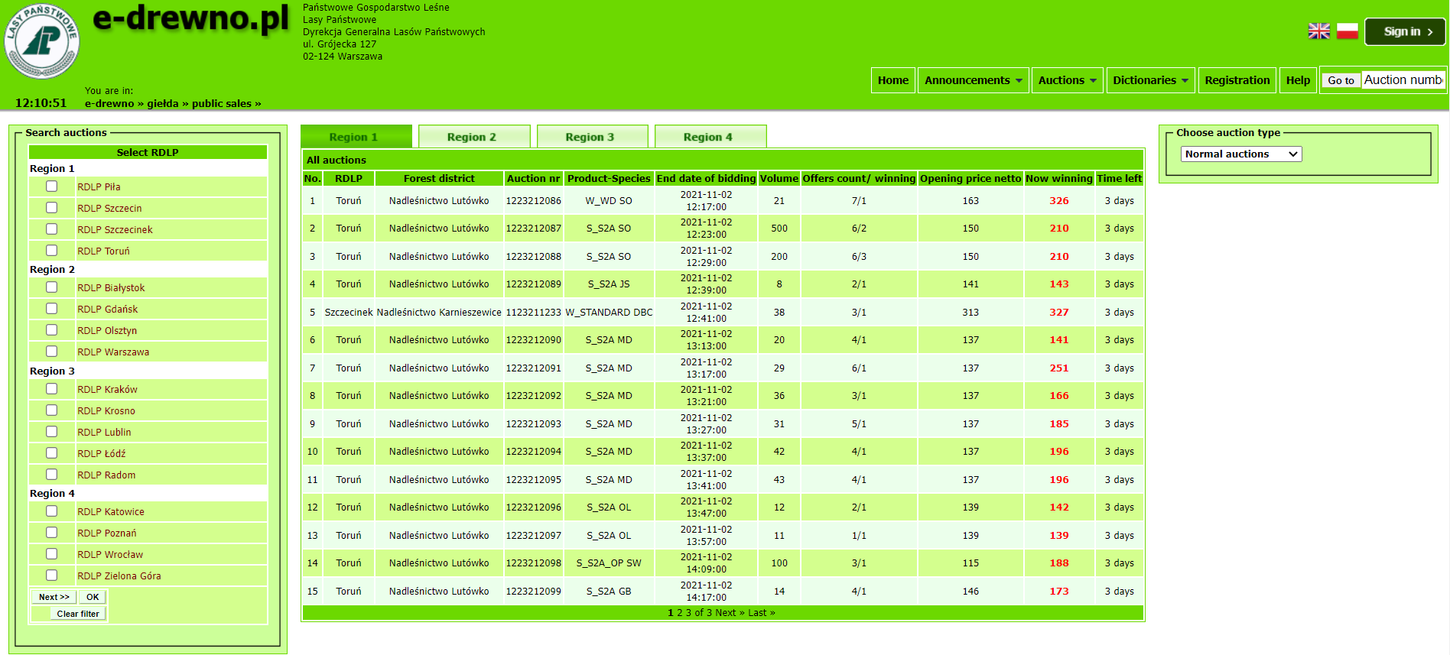1450x655 pixels.
Task: Expand the Auctions menu
Action: click(x=1067, y=80)
